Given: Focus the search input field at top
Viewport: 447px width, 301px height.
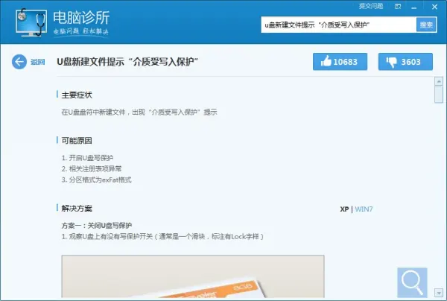Looking at the screenshot, I should pyautogui.click(x=339, y=25).
